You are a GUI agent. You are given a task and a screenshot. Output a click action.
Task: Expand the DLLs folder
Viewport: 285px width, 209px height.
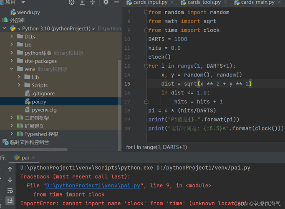12,36
